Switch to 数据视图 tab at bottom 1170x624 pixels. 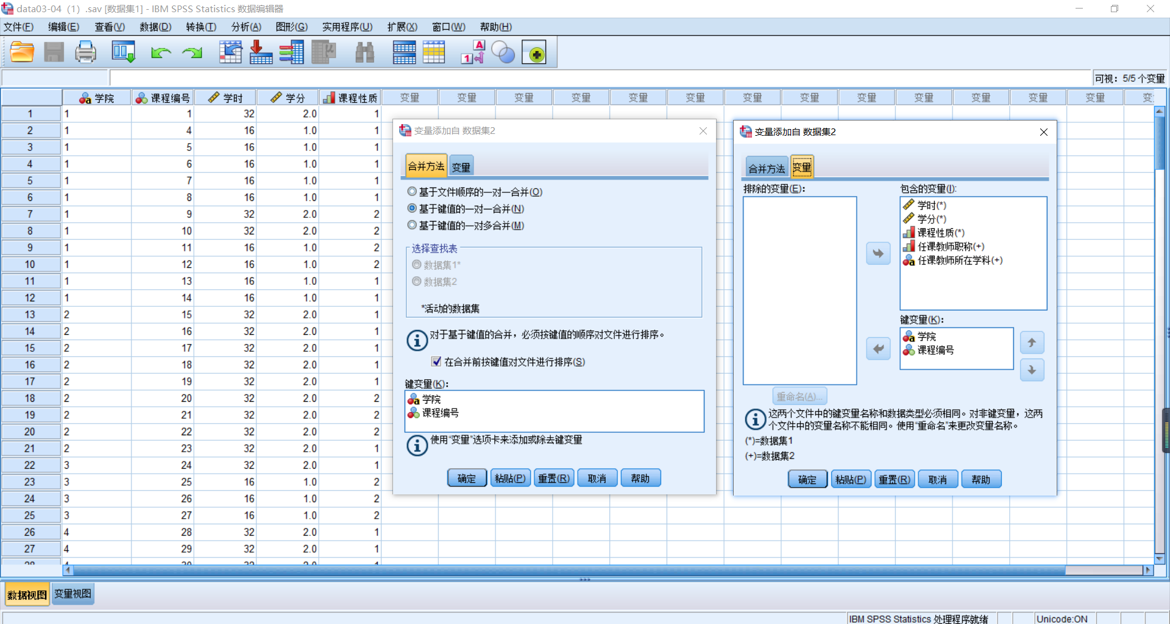pos(27,594)
